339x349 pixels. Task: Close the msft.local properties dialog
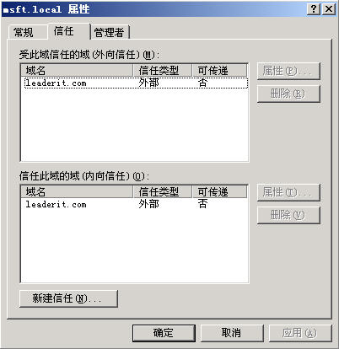pos(329,9)
